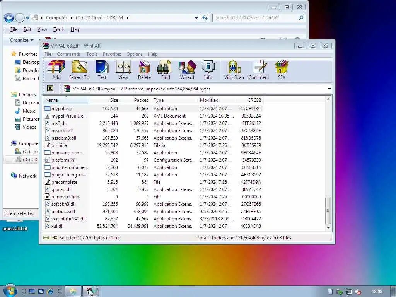Screen dimensions: 396x297
Task: Click the Extract To toolbar icon
Action: click(79, 70)
